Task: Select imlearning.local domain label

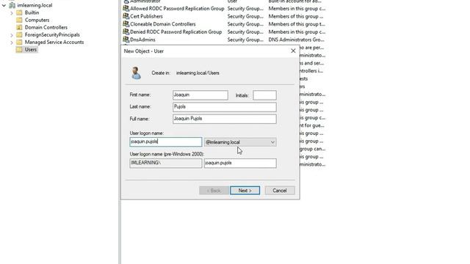Action: click(35, 5)
